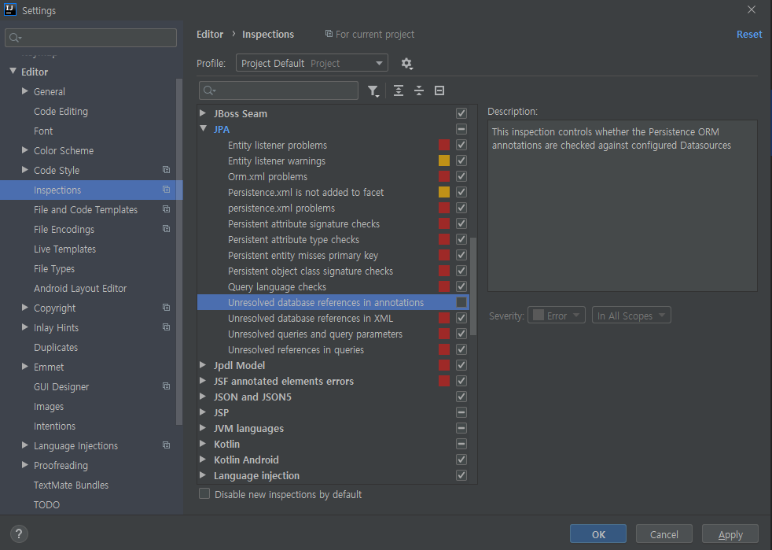The height and width of the screenshot is (550, 772).
Task: Click the project-level icon next to Inspections
Action: pyautogui.click(x=167, y=190)
